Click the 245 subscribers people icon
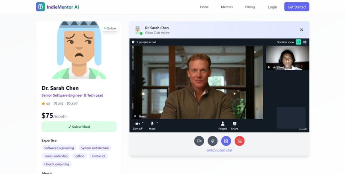This screenshot has height=174, width=345. point(56,103)
